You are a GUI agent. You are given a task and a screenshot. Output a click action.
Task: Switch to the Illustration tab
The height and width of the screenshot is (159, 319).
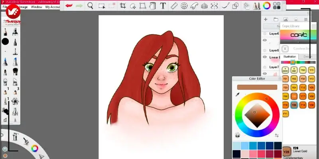click(289, 56)
